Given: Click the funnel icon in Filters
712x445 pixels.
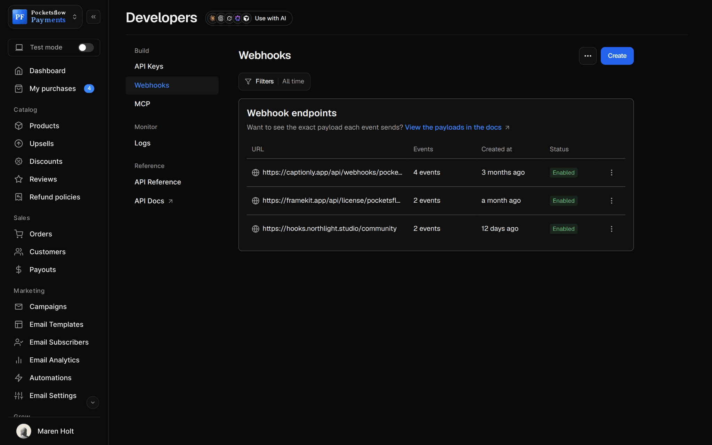Looking at the screenshot, I should 248,81.
